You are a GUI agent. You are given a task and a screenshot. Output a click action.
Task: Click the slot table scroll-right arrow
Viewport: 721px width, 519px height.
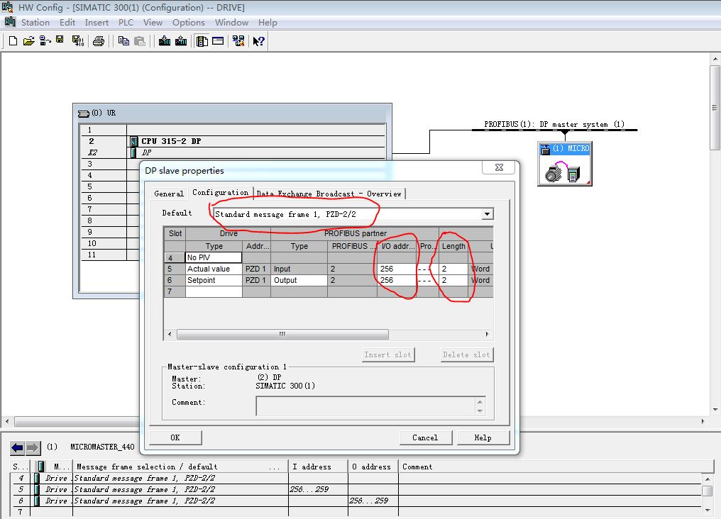487,334
